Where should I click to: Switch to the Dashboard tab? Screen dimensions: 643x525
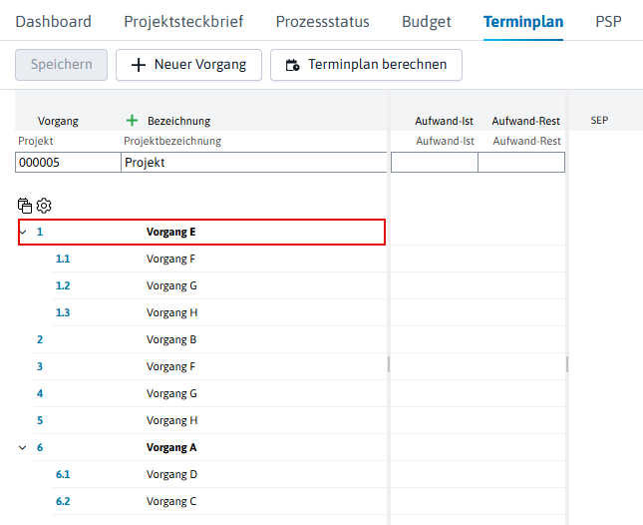(53, 21)
